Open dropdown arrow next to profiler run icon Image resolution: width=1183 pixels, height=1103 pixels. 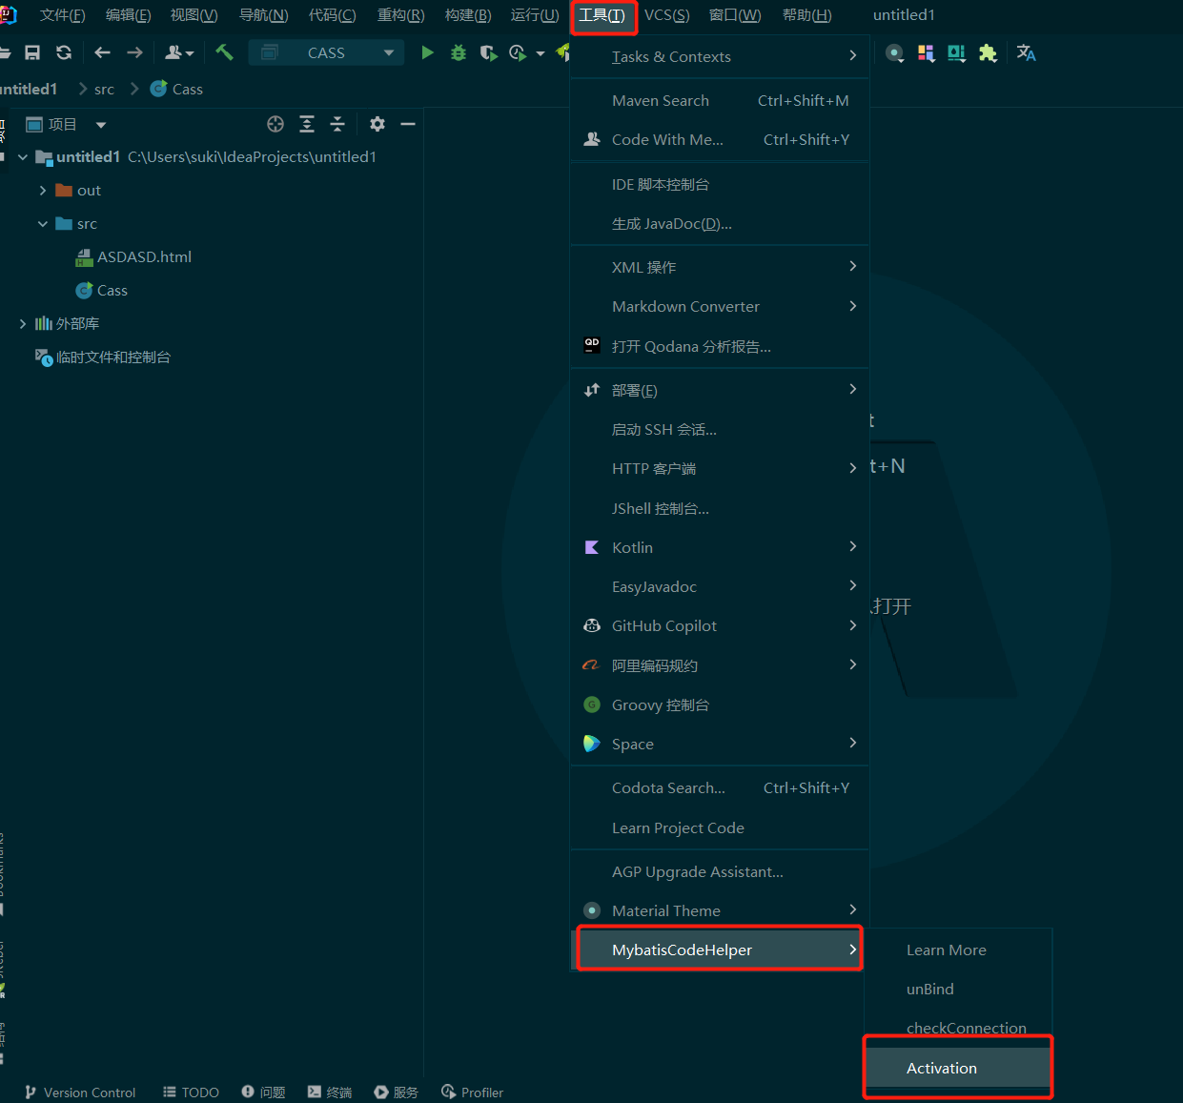(541, 53)
